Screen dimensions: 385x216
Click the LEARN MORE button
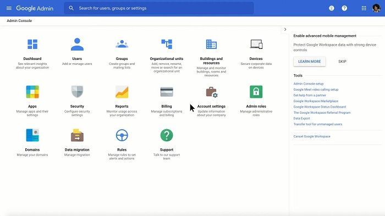tap(309, 62)
